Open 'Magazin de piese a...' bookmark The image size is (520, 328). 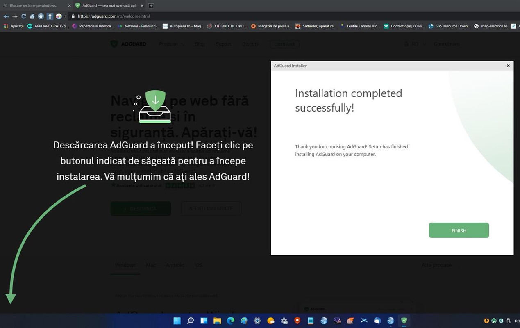[271, 26]
